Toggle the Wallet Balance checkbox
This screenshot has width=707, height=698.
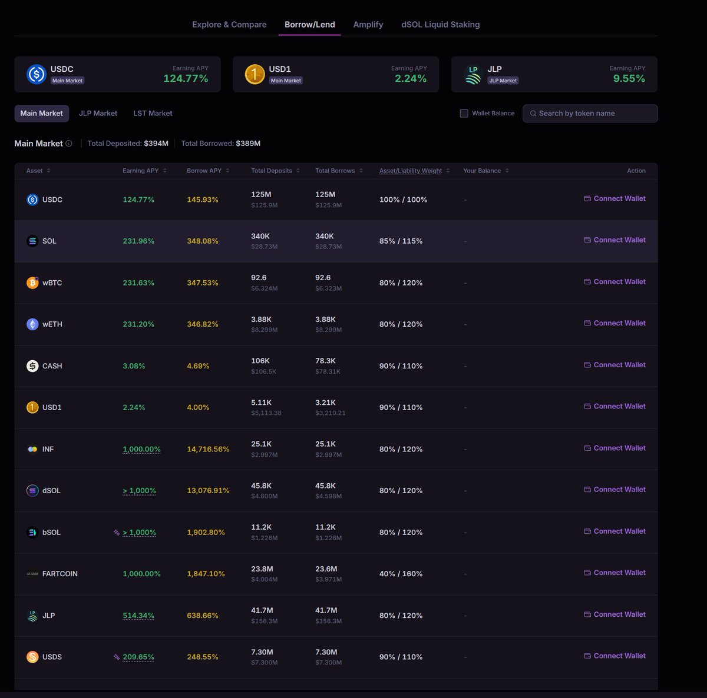point(464,113)
